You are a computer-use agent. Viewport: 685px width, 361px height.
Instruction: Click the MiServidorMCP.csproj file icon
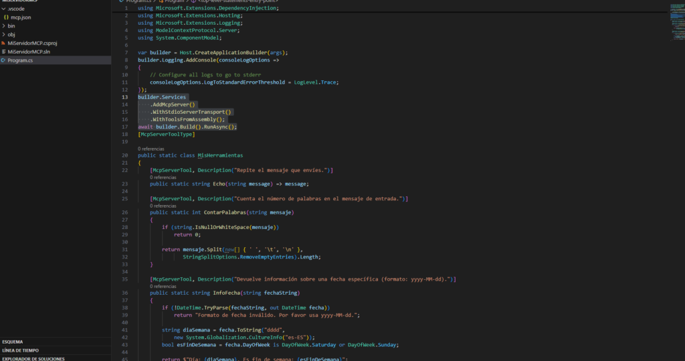(x=3, y=43)
